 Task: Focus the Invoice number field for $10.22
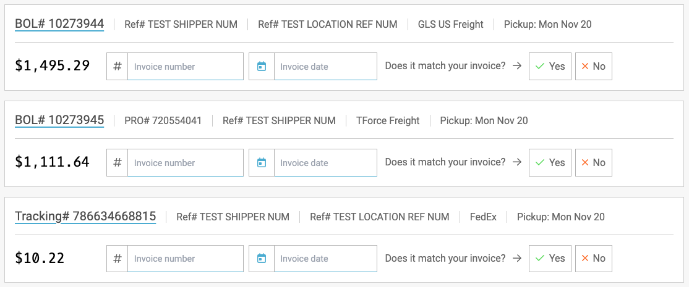[x=185, y=259]
